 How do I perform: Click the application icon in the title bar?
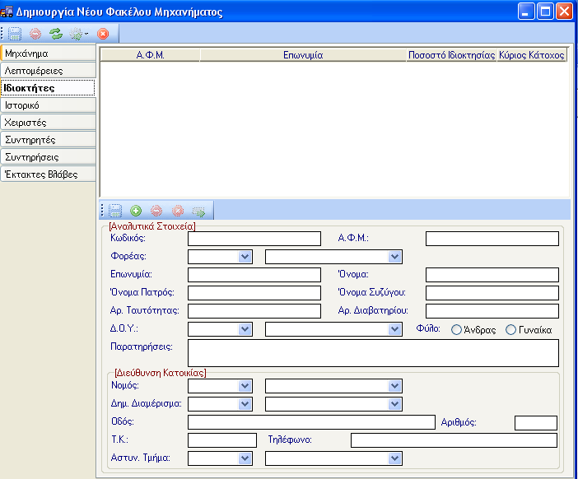tap(7, 12)
